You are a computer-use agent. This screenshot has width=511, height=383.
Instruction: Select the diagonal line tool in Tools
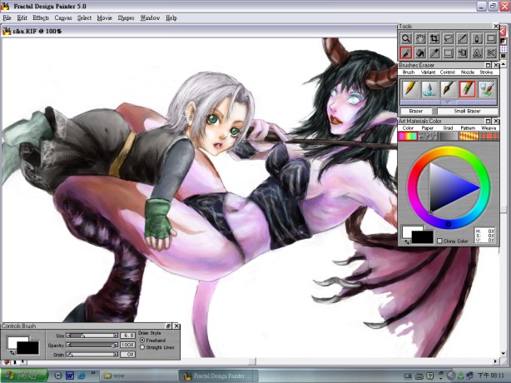coord(463,38)
